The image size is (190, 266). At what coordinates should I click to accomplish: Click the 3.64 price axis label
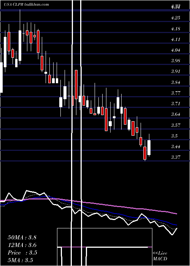point(176,114)
